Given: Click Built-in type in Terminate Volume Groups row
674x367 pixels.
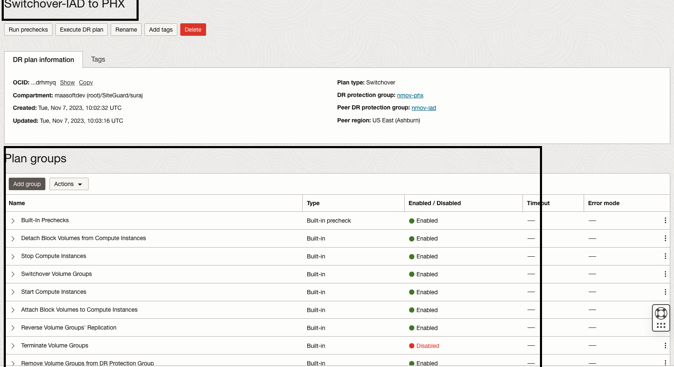Looking at the screenshot, I should click(x=316, y=346).
